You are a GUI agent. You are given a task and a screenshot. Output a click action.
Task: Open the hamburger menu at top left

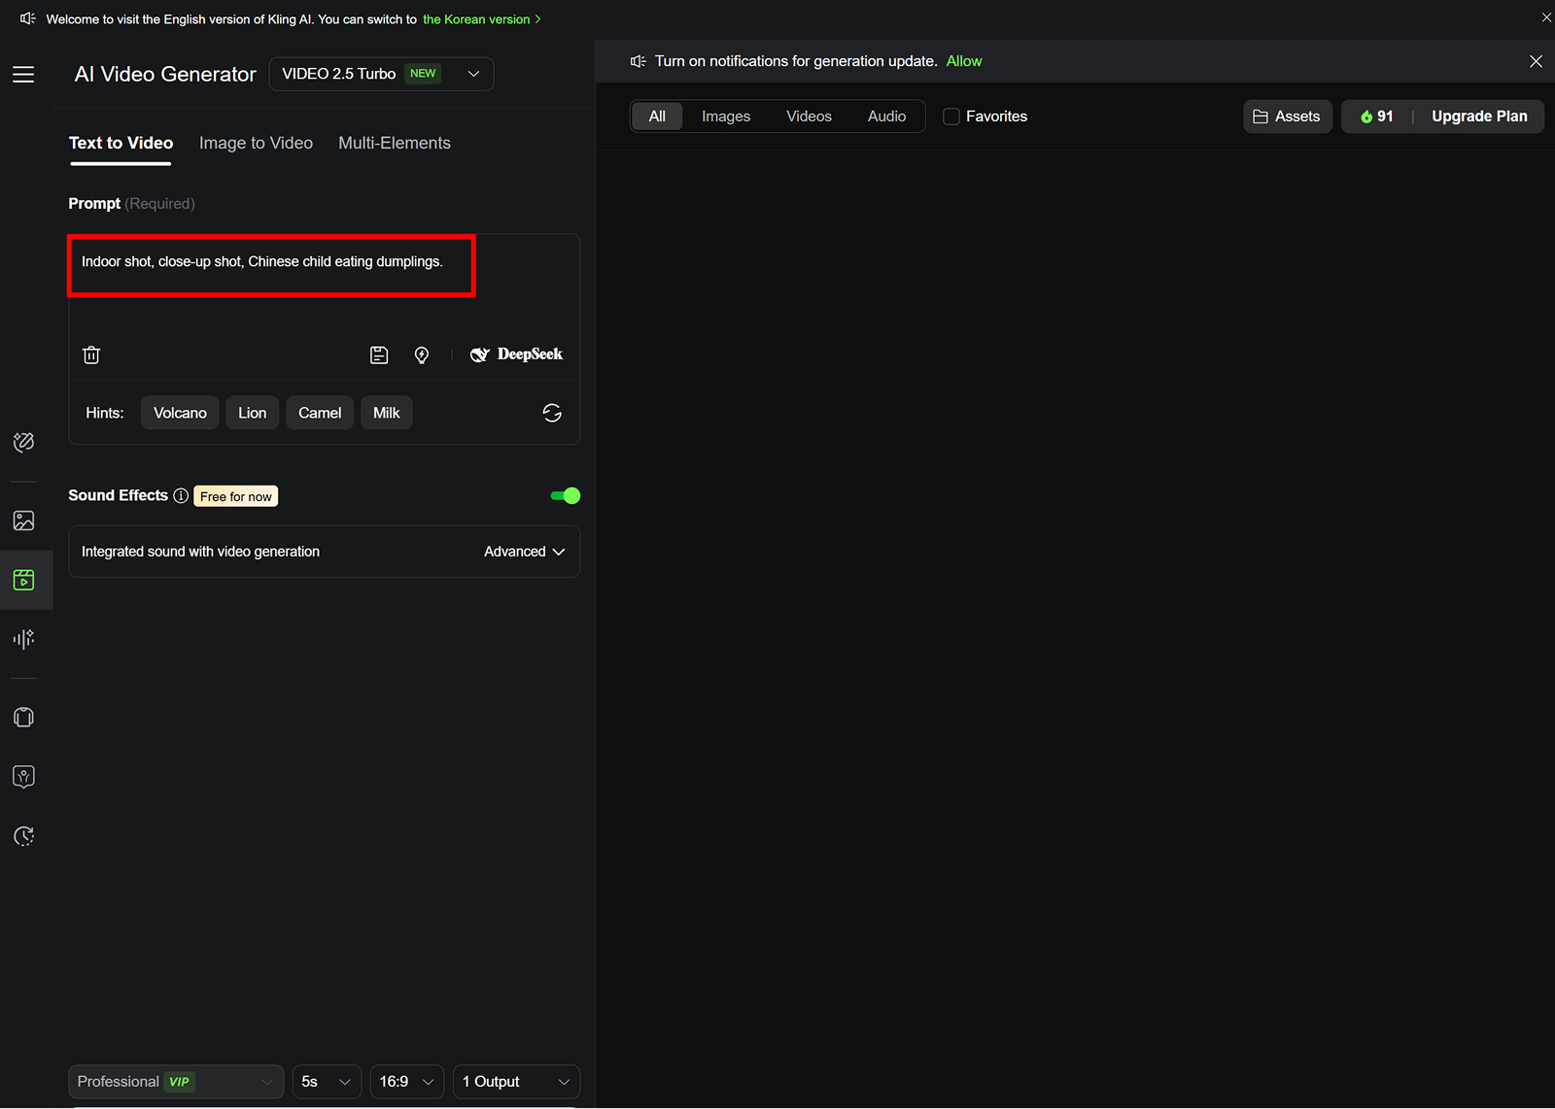[23, 74]
